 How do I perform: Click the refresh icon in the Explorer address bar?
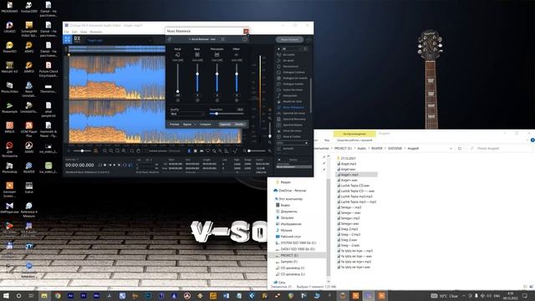point(460,149)
